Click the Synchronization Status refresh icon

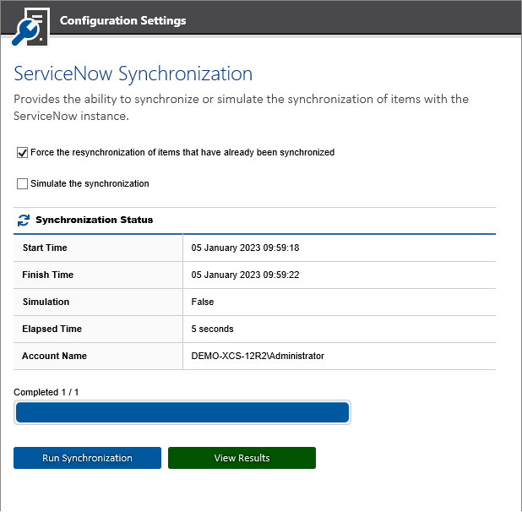[24, 220]
